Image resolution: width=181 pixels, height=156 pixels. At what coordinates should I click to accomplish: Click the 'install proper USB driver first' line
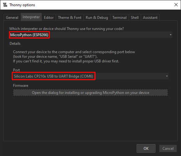click(x=66, y=61)
